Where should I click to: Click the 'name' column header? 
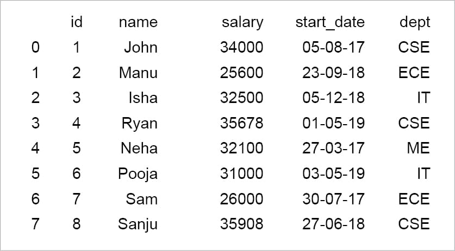pos(138,22)
